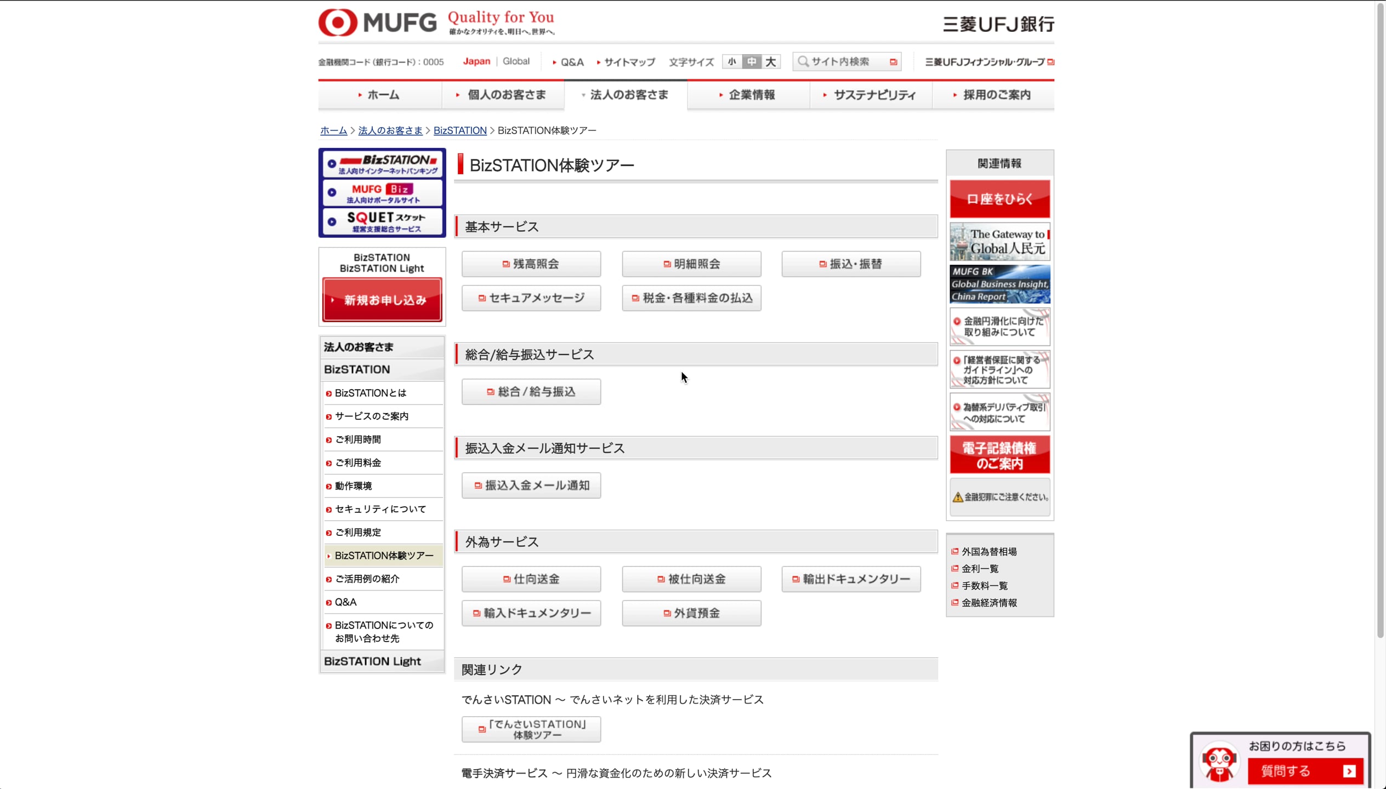Viewport: 1386px width, 789px height.
Task: Open the MUFG Biz portal banner
Action: click(383, 193)
